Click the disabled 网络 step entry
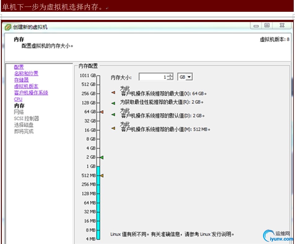This screenshot has height=244, width=295. pyautogui.click(x=19, y=112)
